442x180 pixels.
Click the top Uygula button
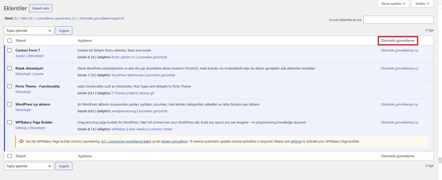(x=64, y=30)
